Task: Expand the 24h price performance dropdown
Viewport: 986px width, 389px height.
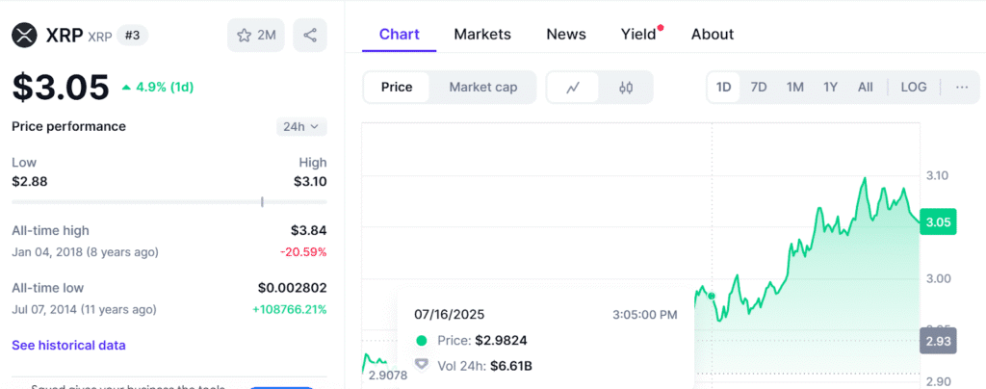Action: (301, 126)
